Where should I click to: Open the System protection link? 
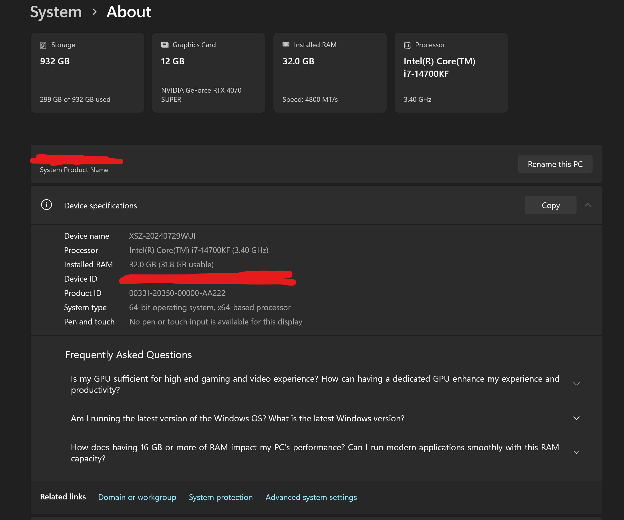tap(220, 497)
